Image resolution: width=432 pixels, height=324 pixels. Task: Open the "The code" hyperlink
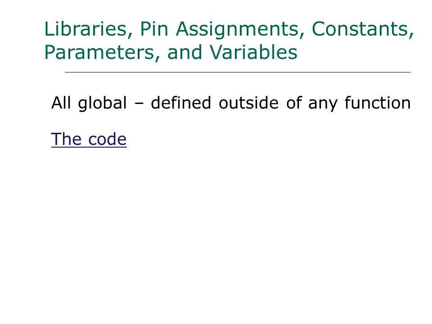click(89, 139)
